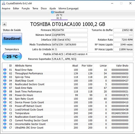Minimize the CrystalDiskInfo window

(112, 3)
